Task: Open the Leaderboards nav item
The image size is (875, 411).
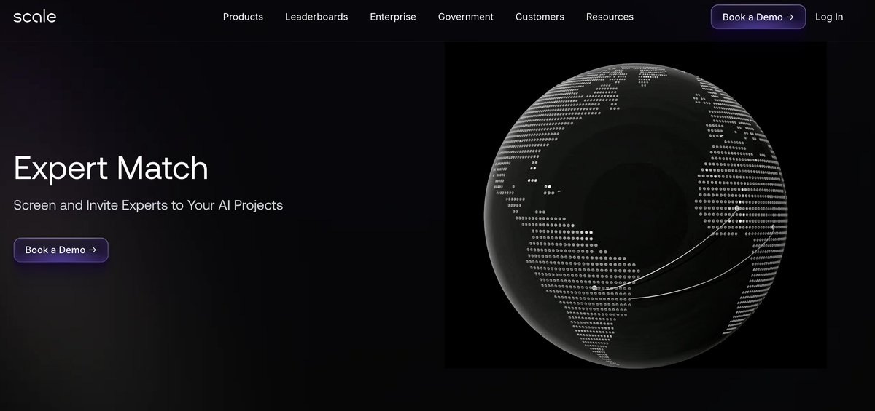Action: (316, 17)
